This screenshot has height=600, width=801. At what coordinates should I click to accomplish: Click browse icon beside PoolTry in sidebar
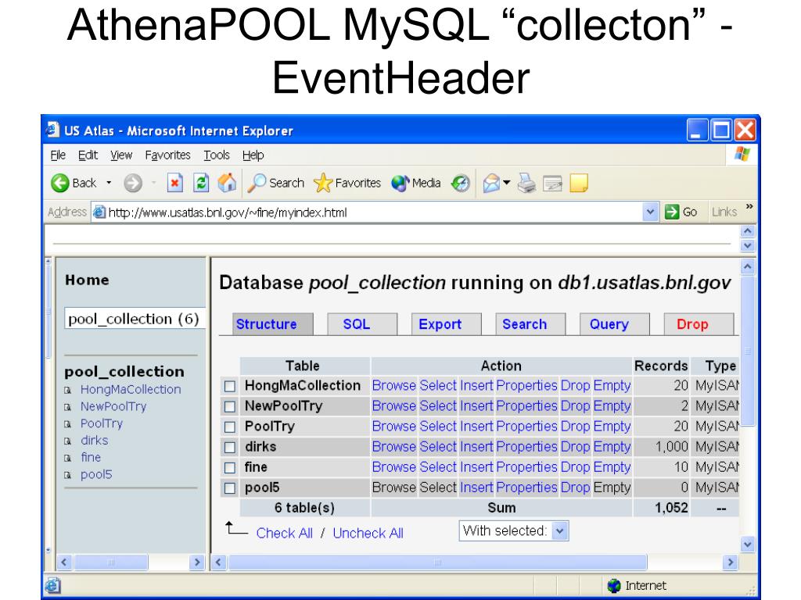pos(67,424)
